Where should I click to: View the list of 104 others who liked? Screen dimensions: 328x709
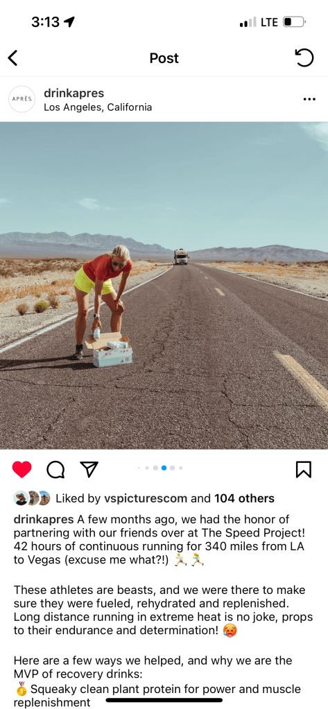click(244, 498)
